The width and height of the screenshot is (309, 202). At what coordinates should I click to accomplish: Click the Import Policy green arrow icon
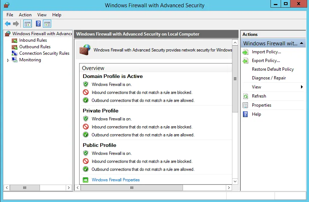pyautogui.click(x=245, y=52)
